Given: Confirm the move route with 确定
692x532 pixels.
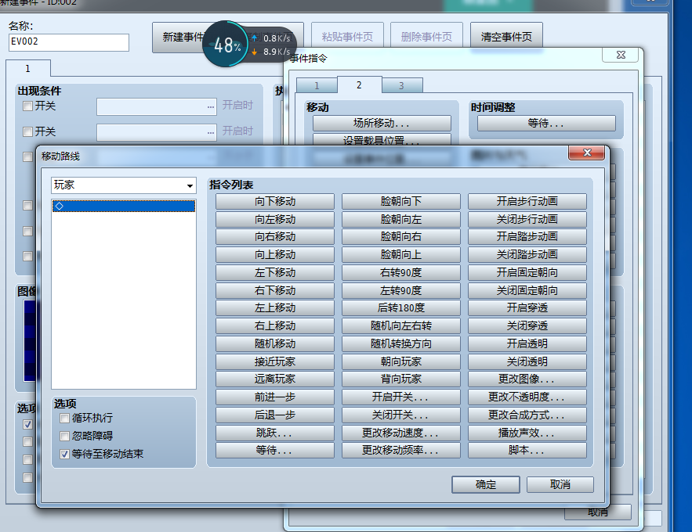Looking at the screenshot, I should [x=485, y=485].
